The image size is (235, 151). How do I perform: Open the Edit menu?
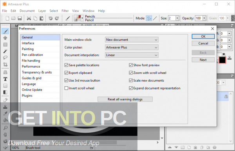click(13, 11)
